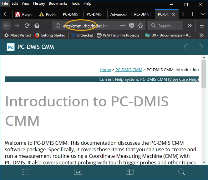Reload the current page
208x180 pixels.
pyautogui.click(x=27, y=26)
